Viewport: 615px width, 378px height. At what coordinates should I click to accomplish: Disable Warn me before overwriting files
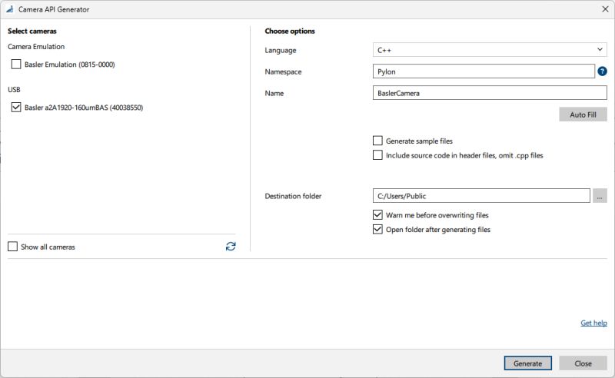click(x=377, y=215)
